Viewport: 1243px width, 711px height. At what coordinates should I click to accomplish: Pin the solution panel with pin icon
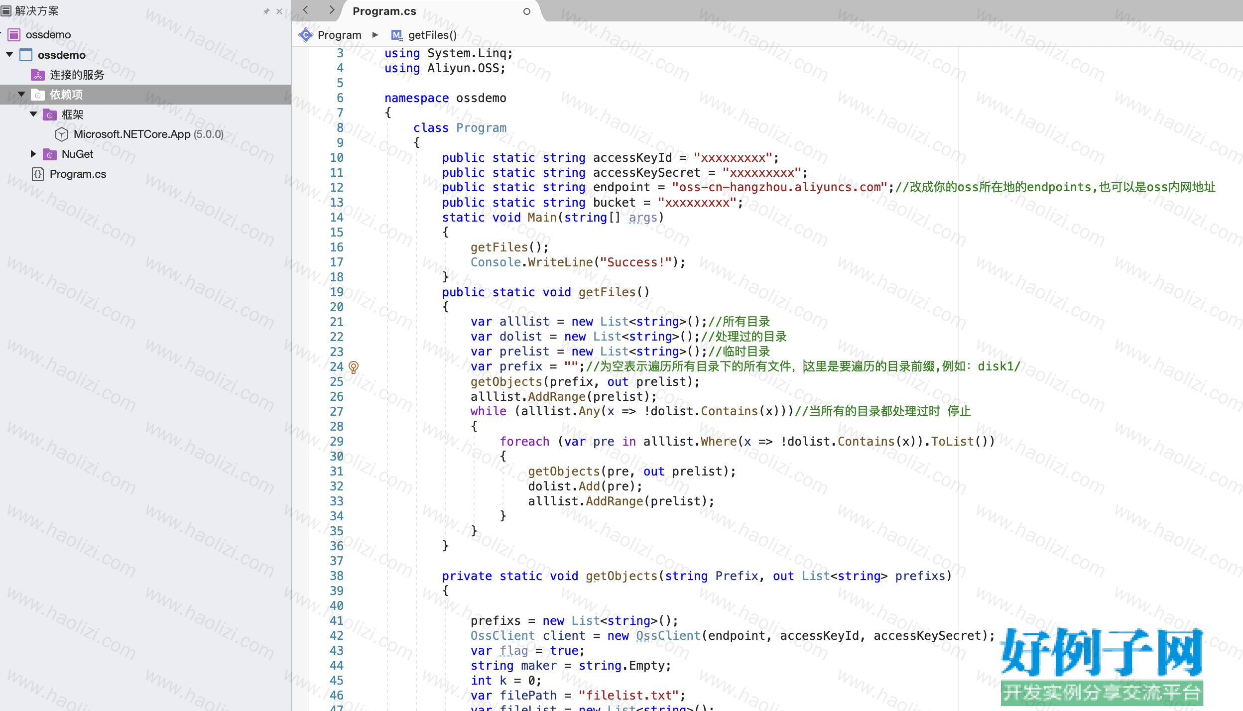click(x=266, y=11)
